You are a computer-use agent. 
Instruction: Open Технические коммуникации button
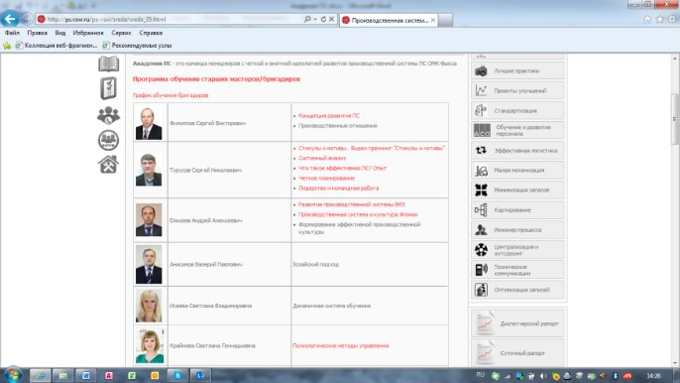pos(517,270)
